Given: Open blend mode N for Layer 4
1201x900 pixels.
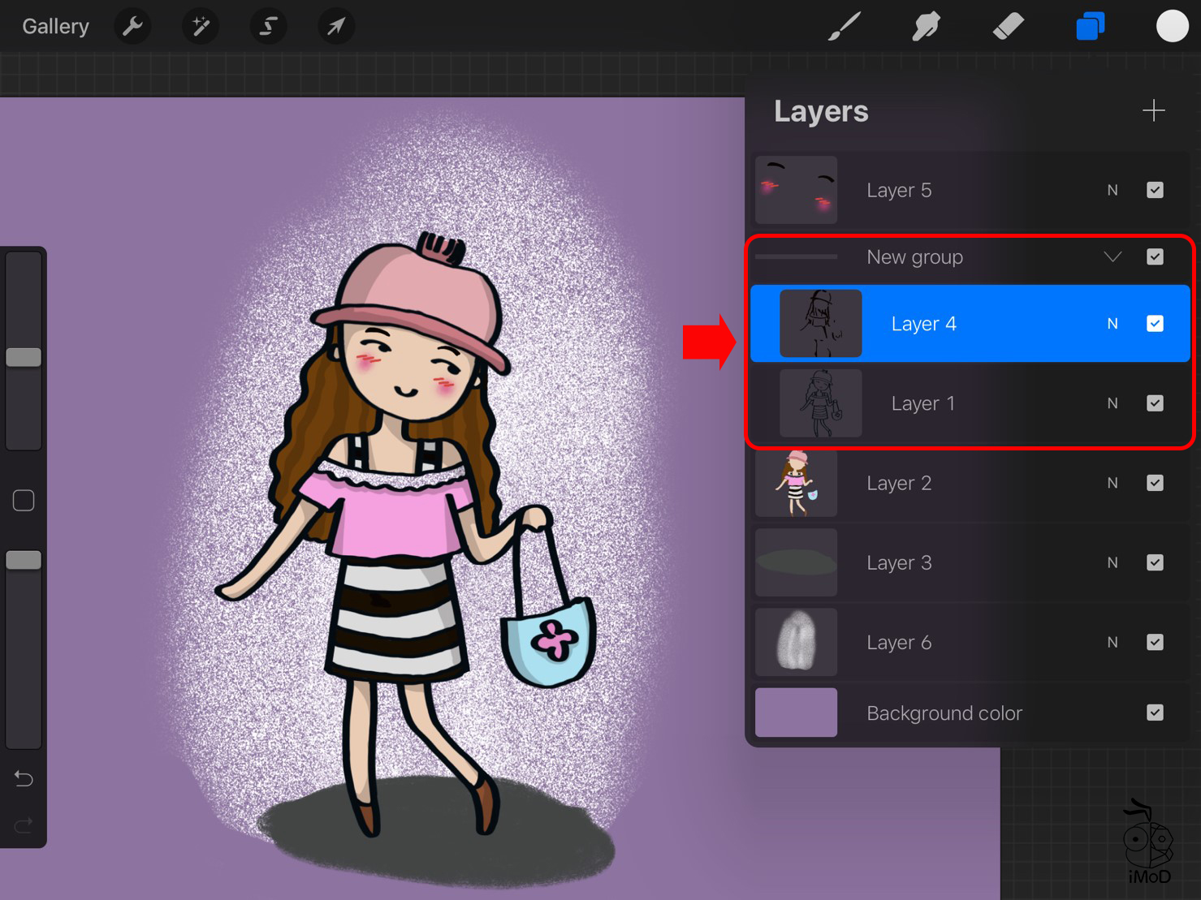Looking at the screenshot, I should (1112, 324).
